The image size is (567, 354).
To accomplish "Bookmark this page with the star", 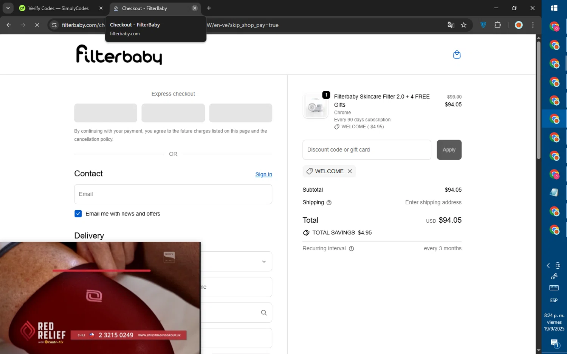I will (x=464, y=25).
